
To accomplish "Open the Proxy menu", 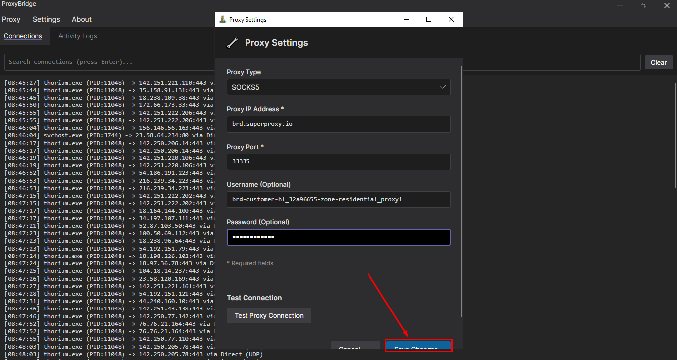I will (11, 19).
